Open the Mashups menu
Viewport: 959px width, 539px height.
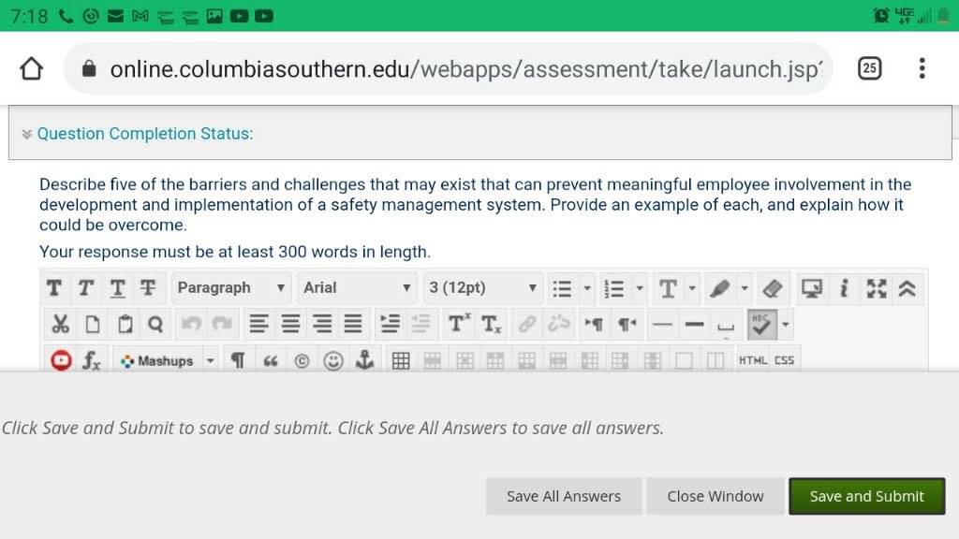pyautogui.click(x=166, y=361)
